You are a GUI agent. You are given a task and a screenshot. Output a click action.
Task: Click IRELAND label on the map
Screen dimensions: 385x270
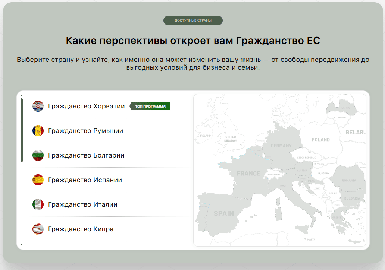pyautogui.click(x=205, y=136)
